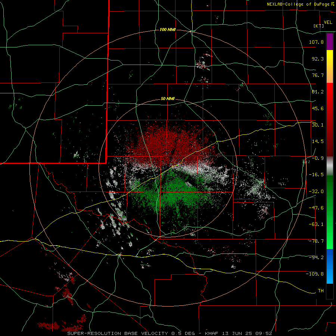Click the NEXLAB-College of DuPage credit text
The height and width of the screenshot is (336, 336).
point(298,4)
